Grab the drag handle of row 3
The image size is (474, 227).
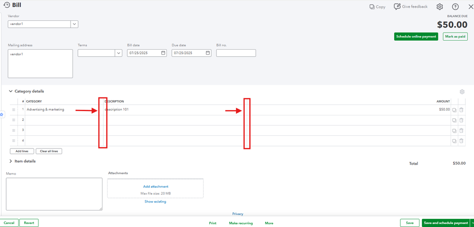14,131
